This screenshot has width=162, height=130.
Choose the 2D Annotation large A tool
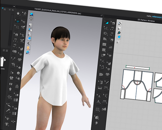click(98, 102)
